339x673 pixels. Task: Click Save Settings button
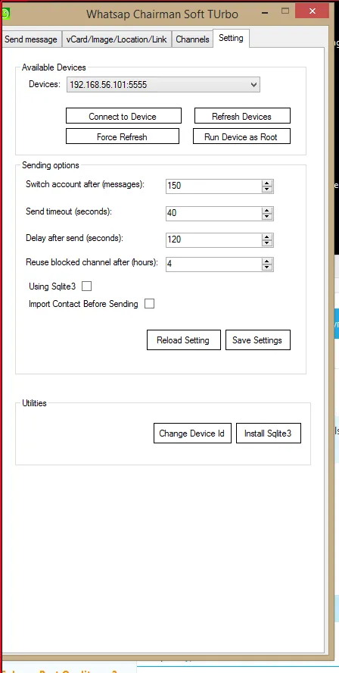[257, 340]
